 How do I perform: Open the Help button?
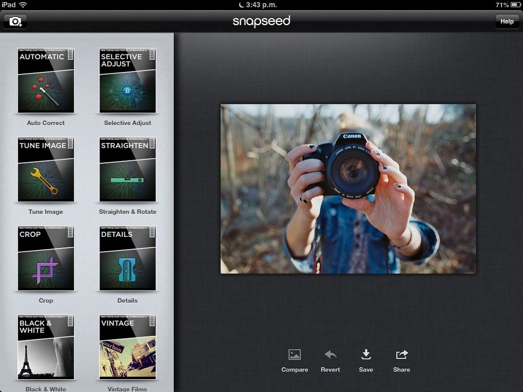click(x=506, y=21)
